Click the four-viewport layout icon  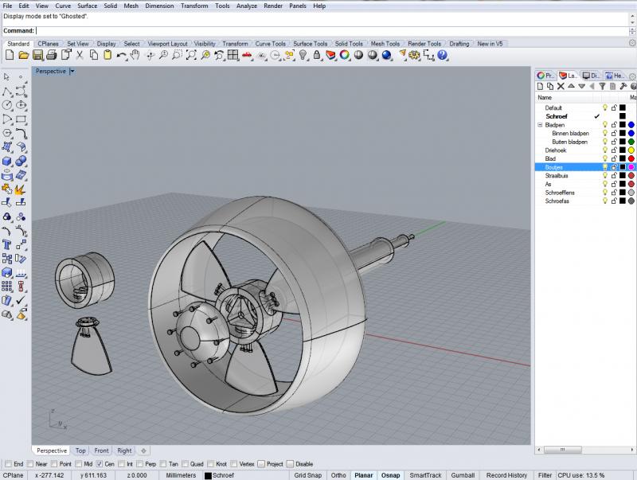coord(233,55)
